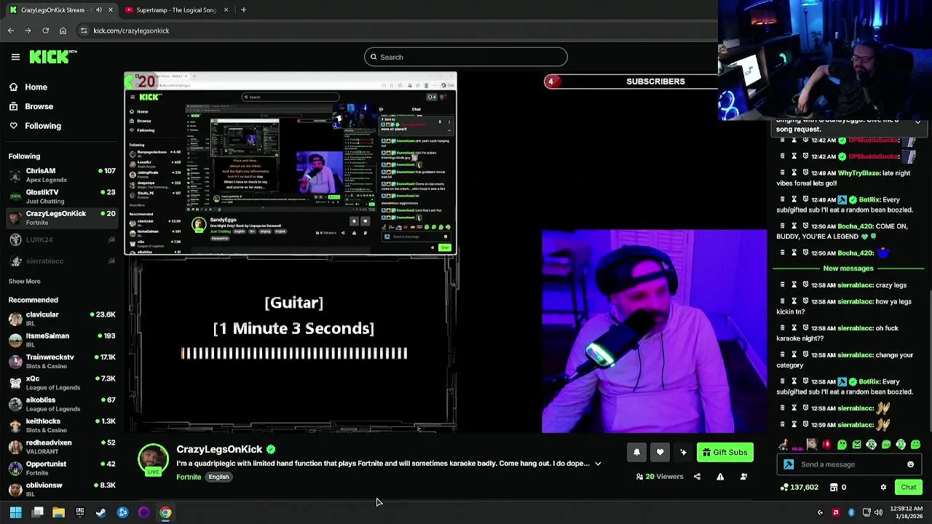Open Epic Games launcher from taskbar
The image size is (932, 524).
click(x=80, y=512)
